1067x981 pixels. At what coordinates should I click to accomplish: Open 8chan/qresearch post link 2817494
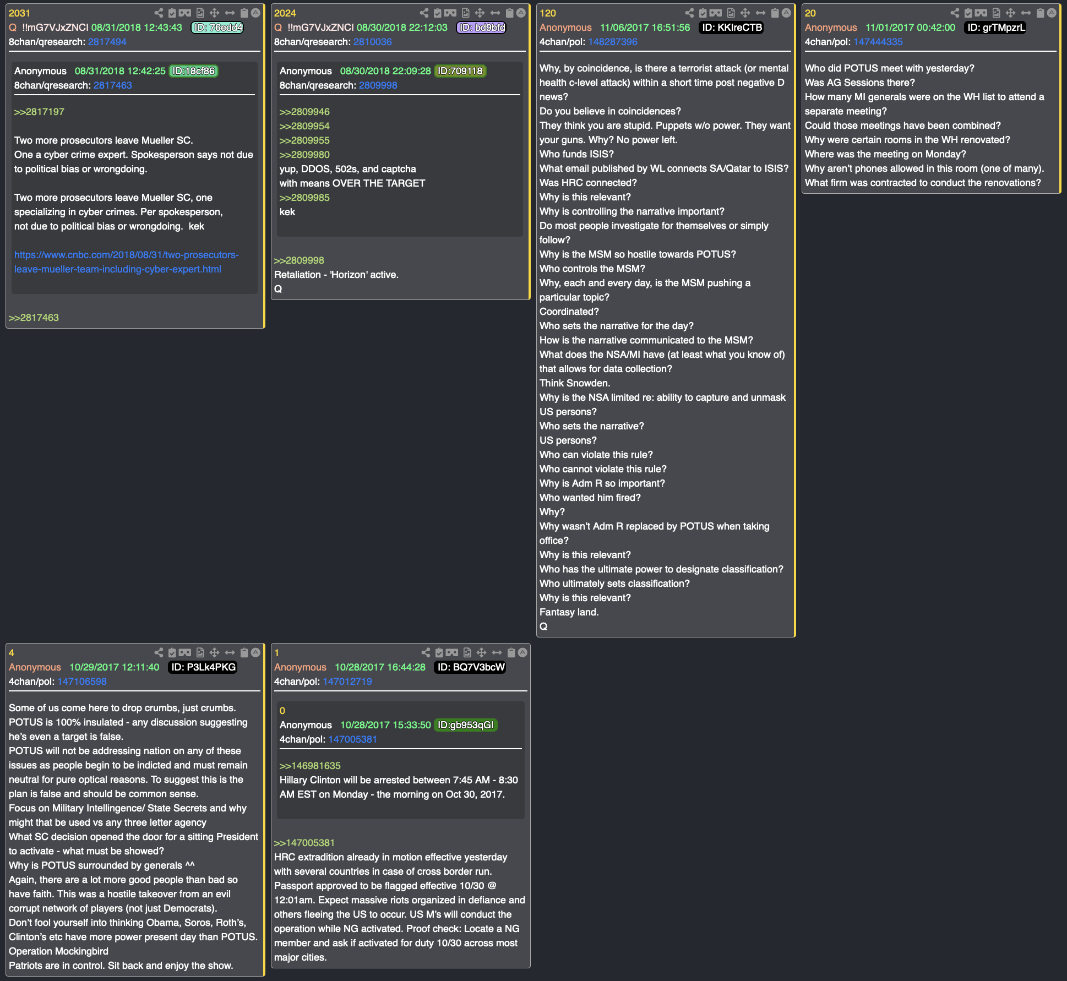[x=107, y=42]
